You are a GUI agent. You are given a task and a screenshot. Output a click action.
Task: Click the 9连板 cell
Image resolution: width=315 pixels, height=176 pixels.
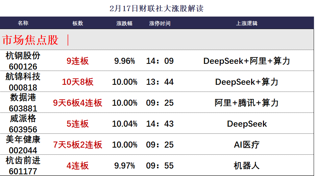78,61
